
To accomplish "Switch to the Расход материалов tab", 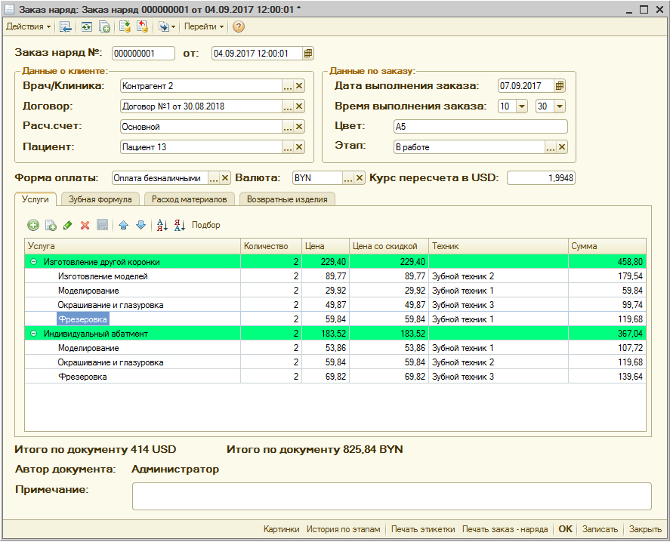I will (189, 199).
